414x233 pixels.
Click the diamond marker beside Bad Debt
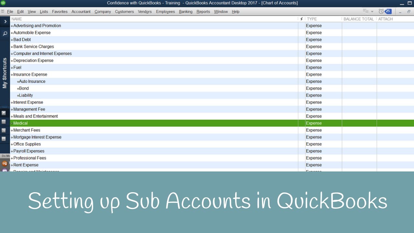point(12,40)
